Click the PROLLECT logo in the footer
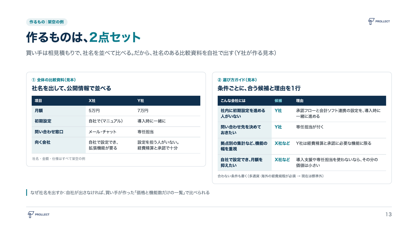418x235 pixels. click(x=39, y=214)
